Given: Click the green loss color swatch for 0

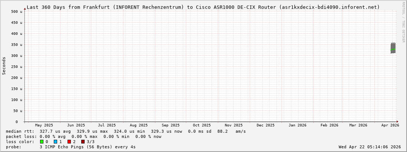Looking at the screenshot, I should pos(42,142).
